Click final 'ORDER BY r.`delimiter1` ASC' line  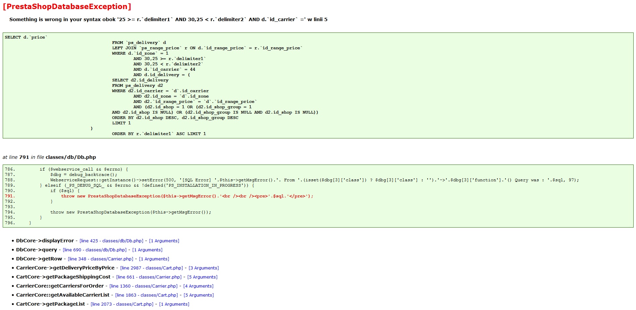(x=159, y=134)
